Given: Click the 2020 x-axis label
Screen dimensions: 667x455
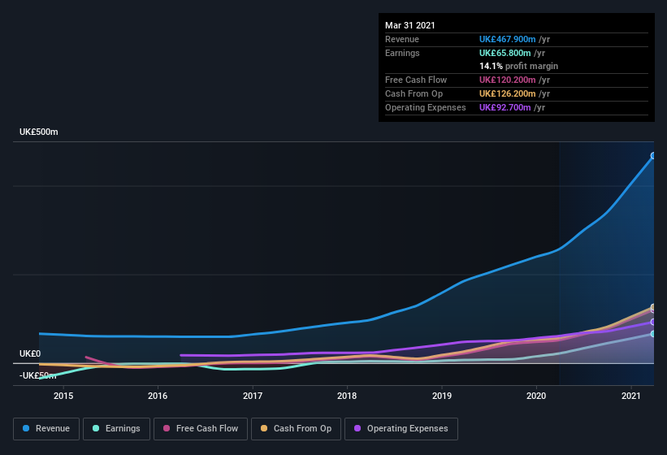Looking at the screenshot, I should pyautogui.click(x=536, y=396).
